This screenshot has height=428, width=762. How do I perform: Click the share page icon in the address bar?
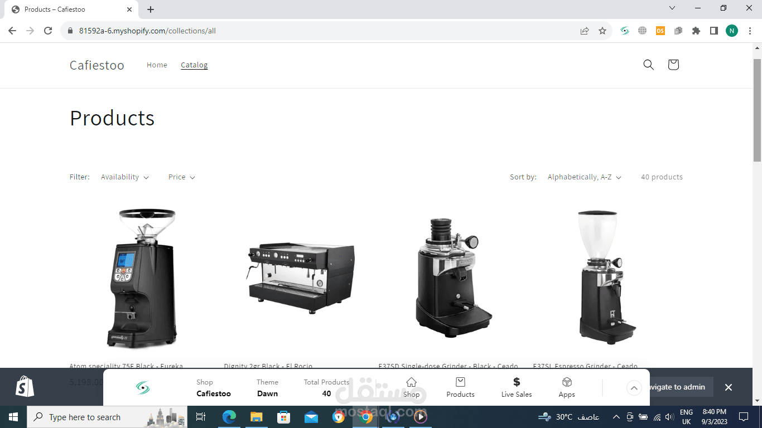[x=585, y=31]
